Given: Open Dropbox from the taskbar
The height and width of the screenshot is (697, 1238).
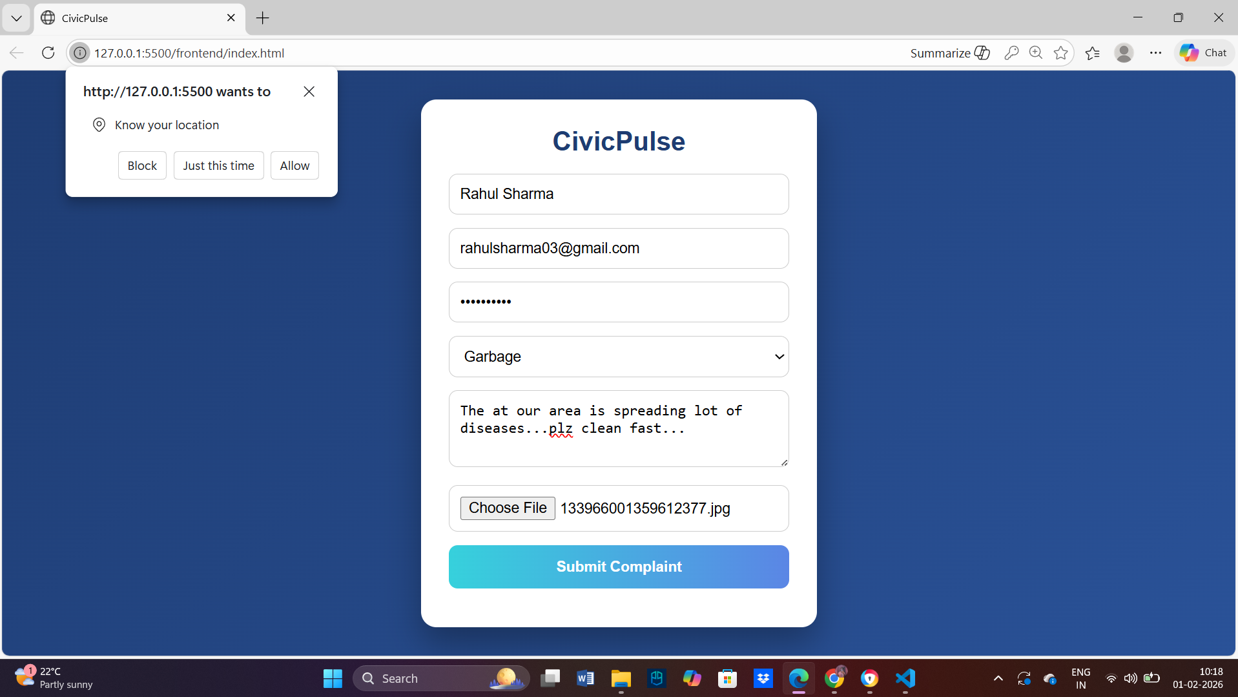Looking at the screenshot, I should click(x=763, y=678).
